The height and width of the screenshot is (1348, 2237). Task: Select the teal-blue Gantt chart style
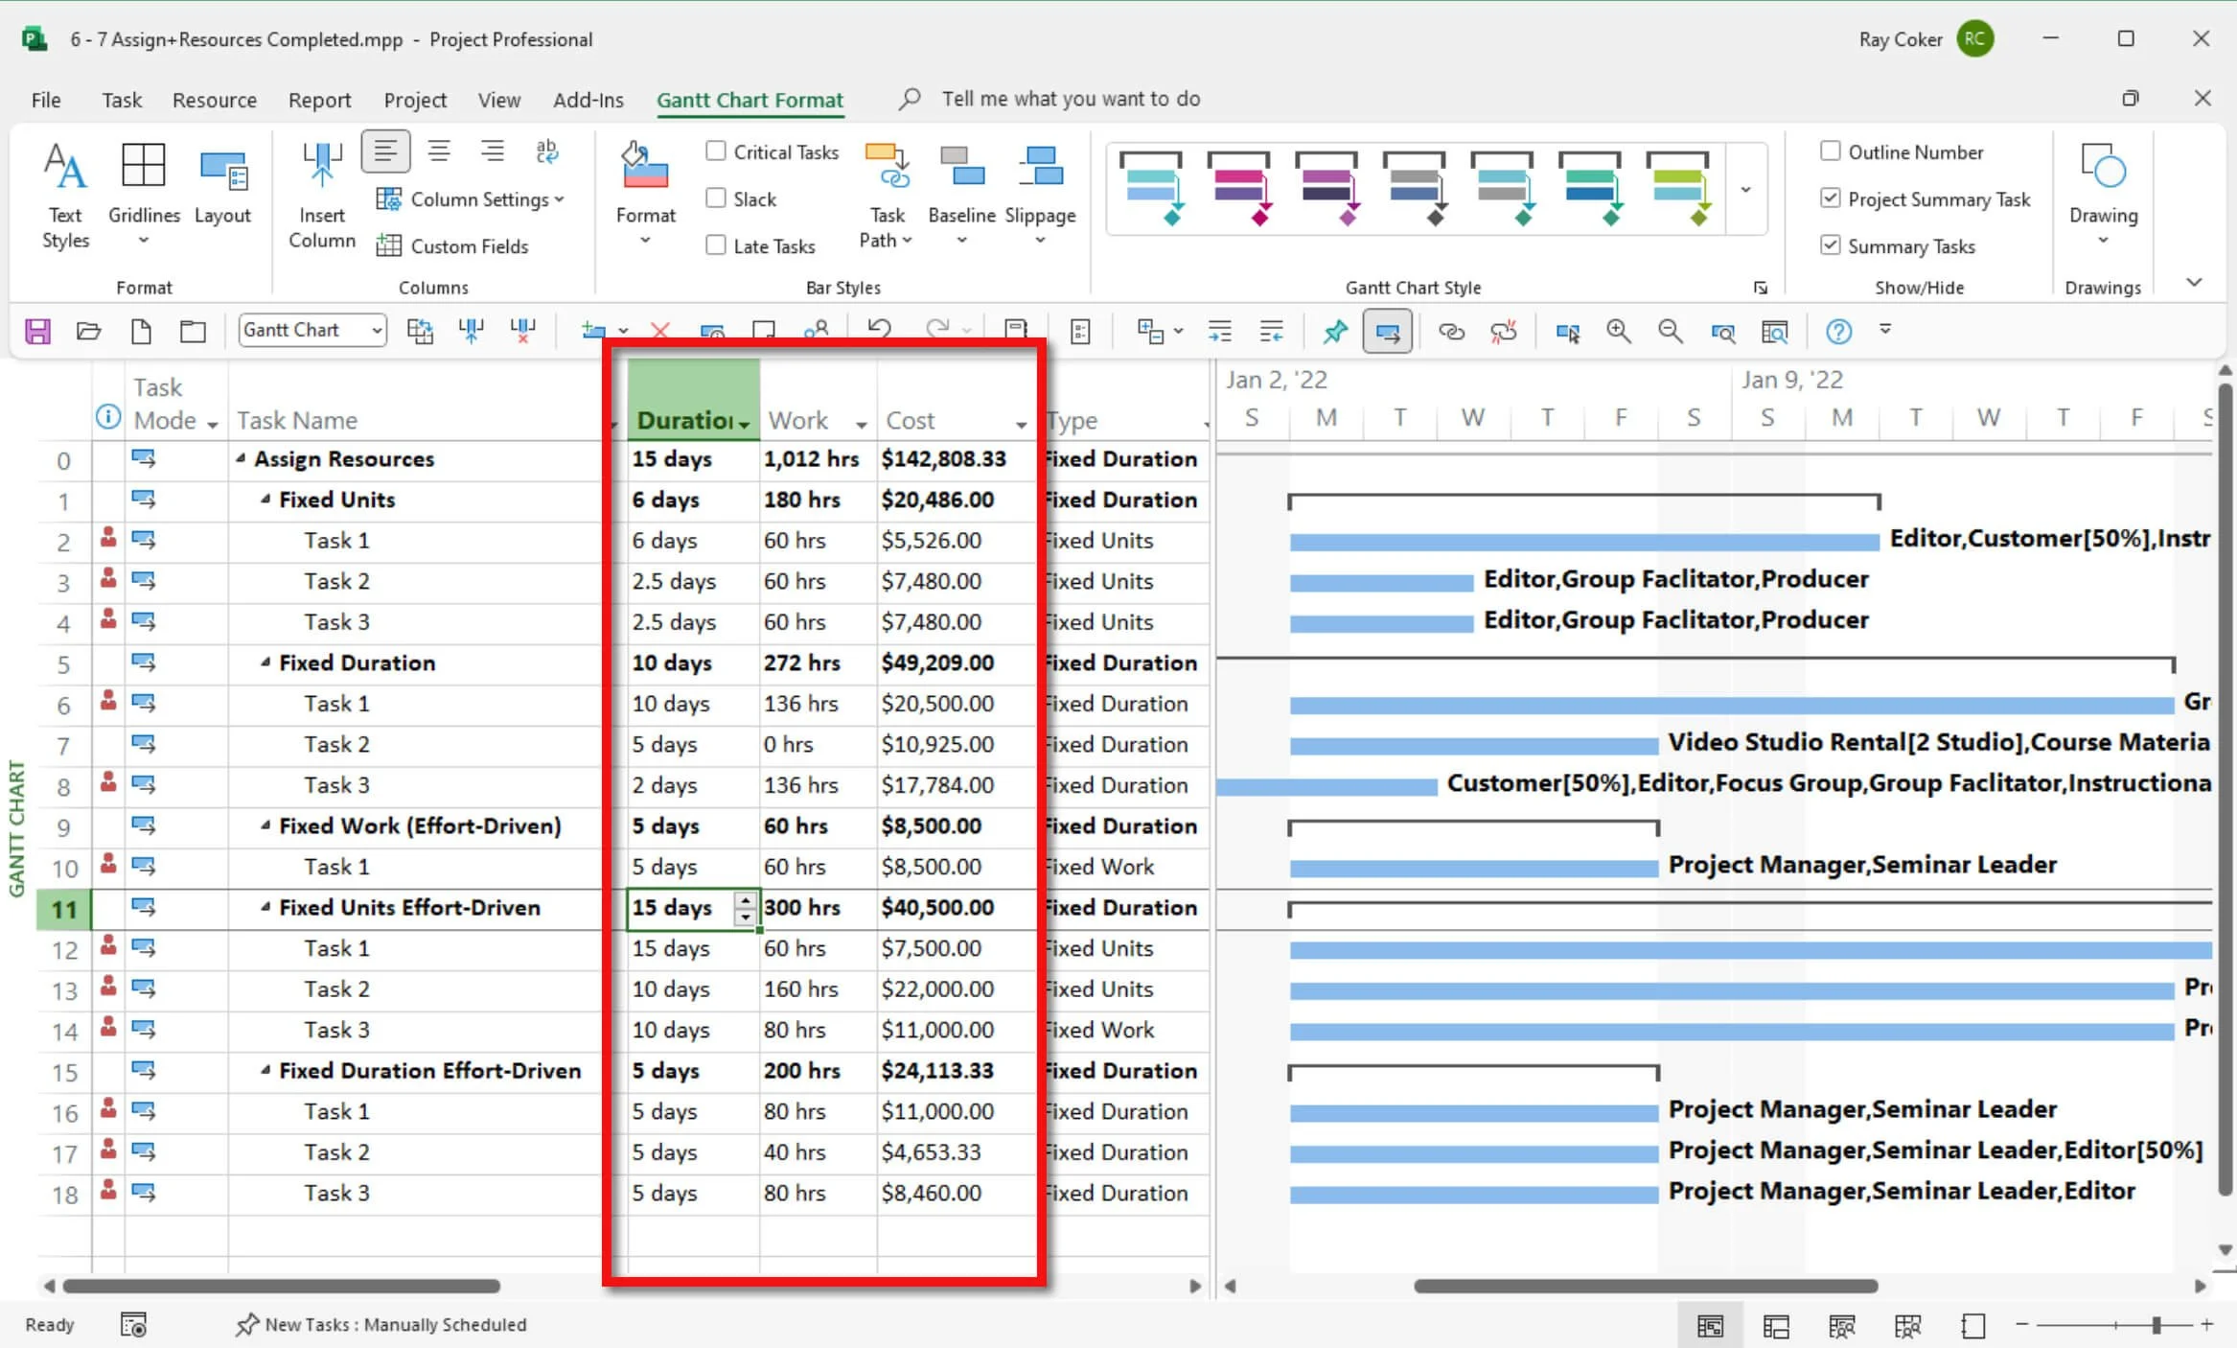[1151, 187]
